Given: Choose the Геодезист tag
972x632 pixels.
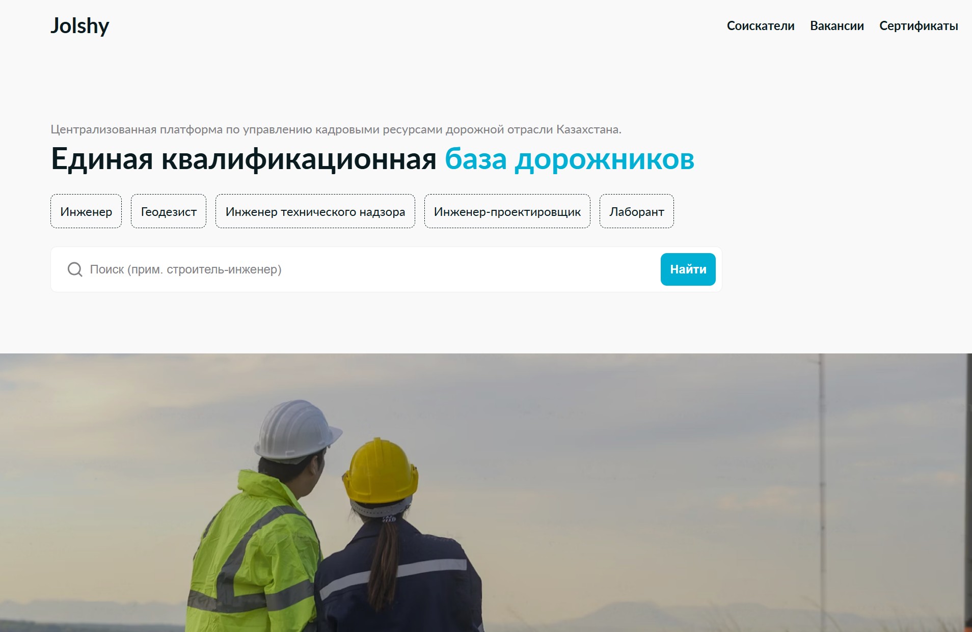Looking at the screenshot, I should pyautogui.click(x=169, y=211).
